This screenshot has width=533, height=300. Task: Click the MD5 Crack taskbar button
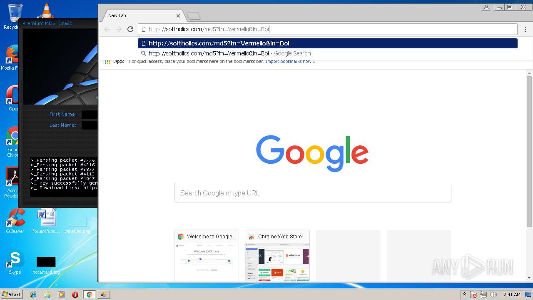point(104,295)
